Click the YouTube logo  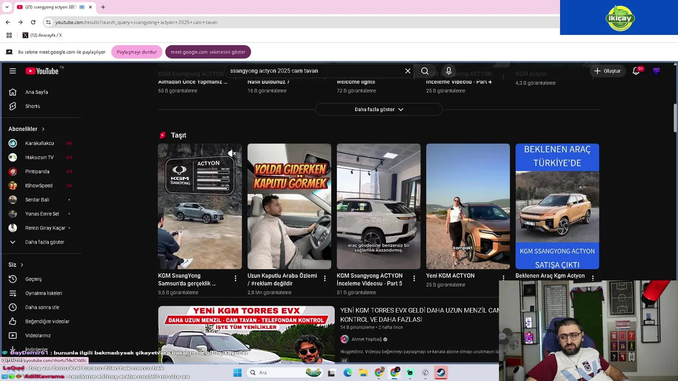coord(43,71)
